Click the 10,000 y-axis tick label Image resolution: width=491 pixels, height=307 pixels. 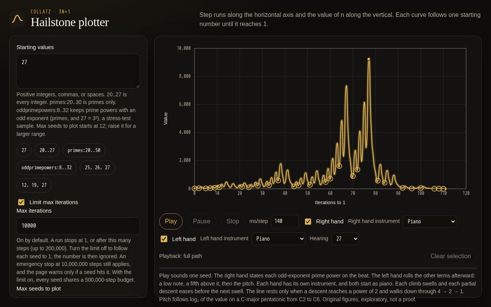[184, 48]
